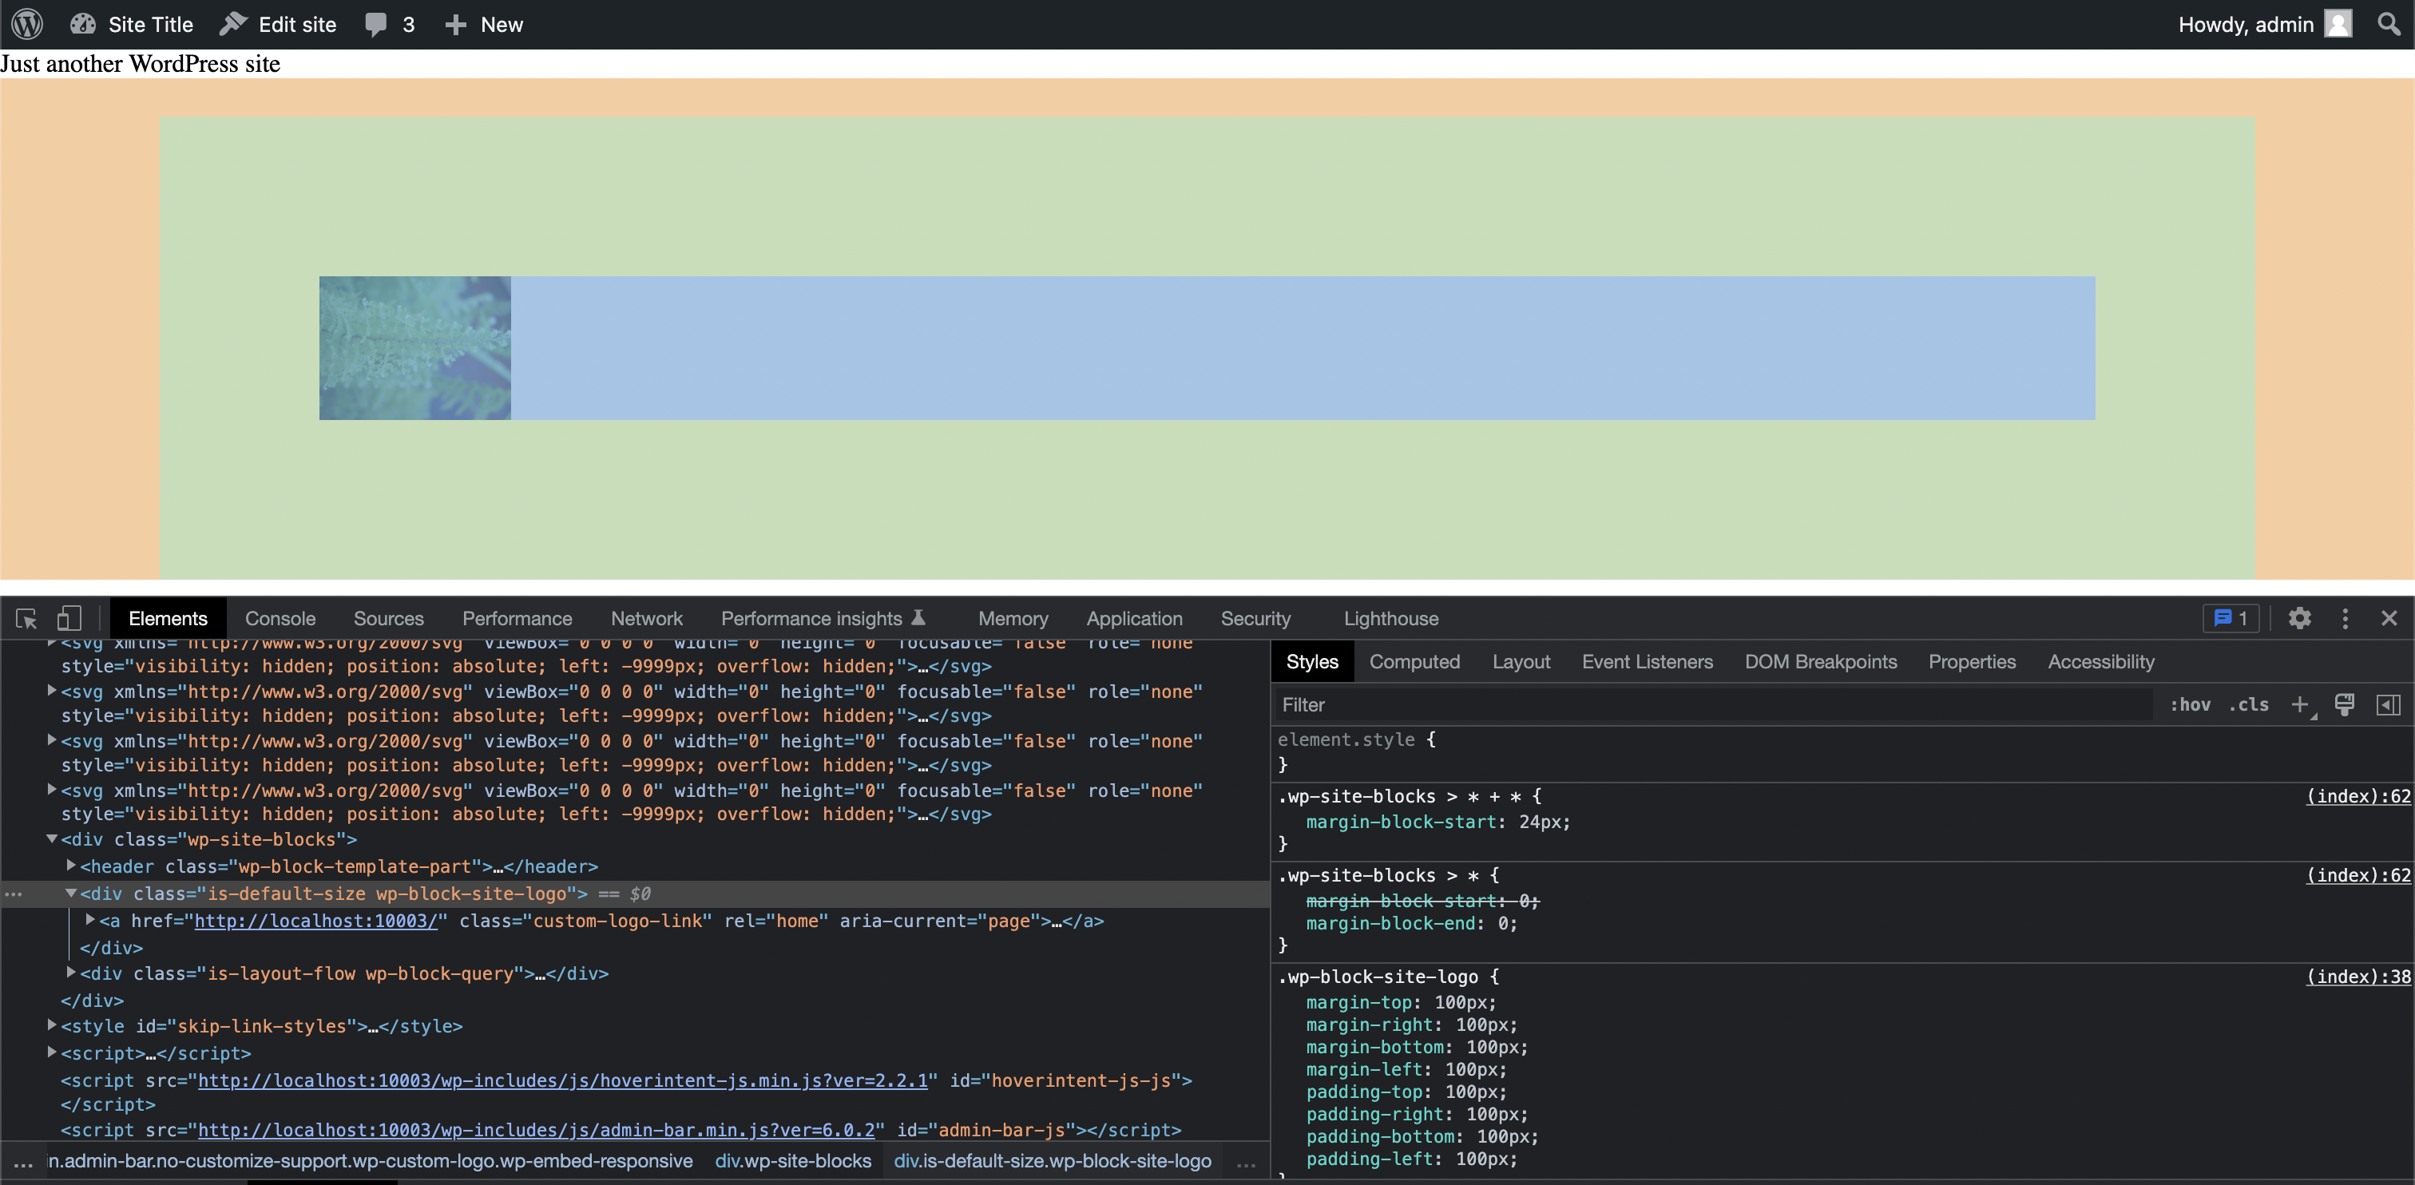Open the Event Listeners sub-tab

click(x=1646, y=662)
